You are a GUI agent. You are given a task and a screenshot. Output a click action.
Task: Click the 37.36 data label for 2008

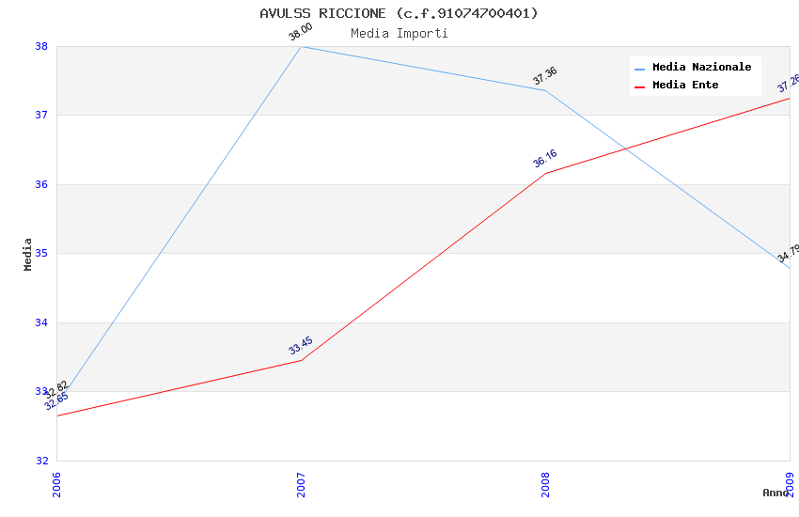click(x=545, y=76)
